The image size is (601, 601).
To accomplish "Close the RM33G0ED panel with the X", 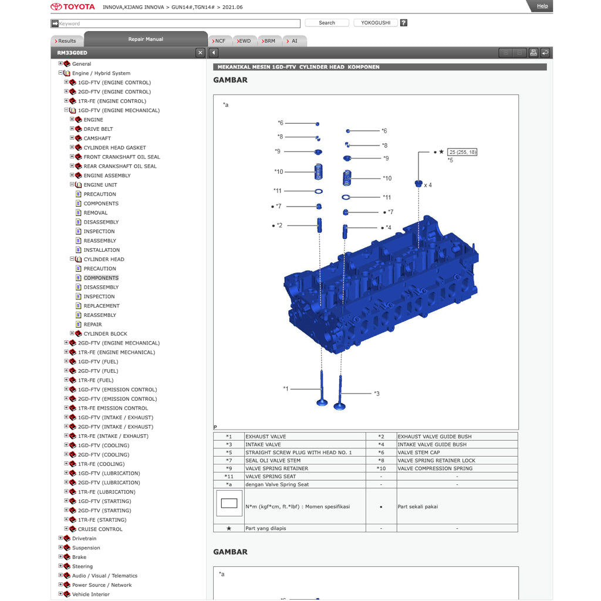I will 200,52.
